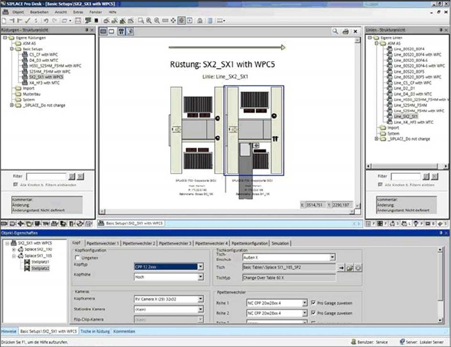The height and width of the screenshot is (347, 451).
Task: Click the undo arrow in toolbar
Action: 45,21
